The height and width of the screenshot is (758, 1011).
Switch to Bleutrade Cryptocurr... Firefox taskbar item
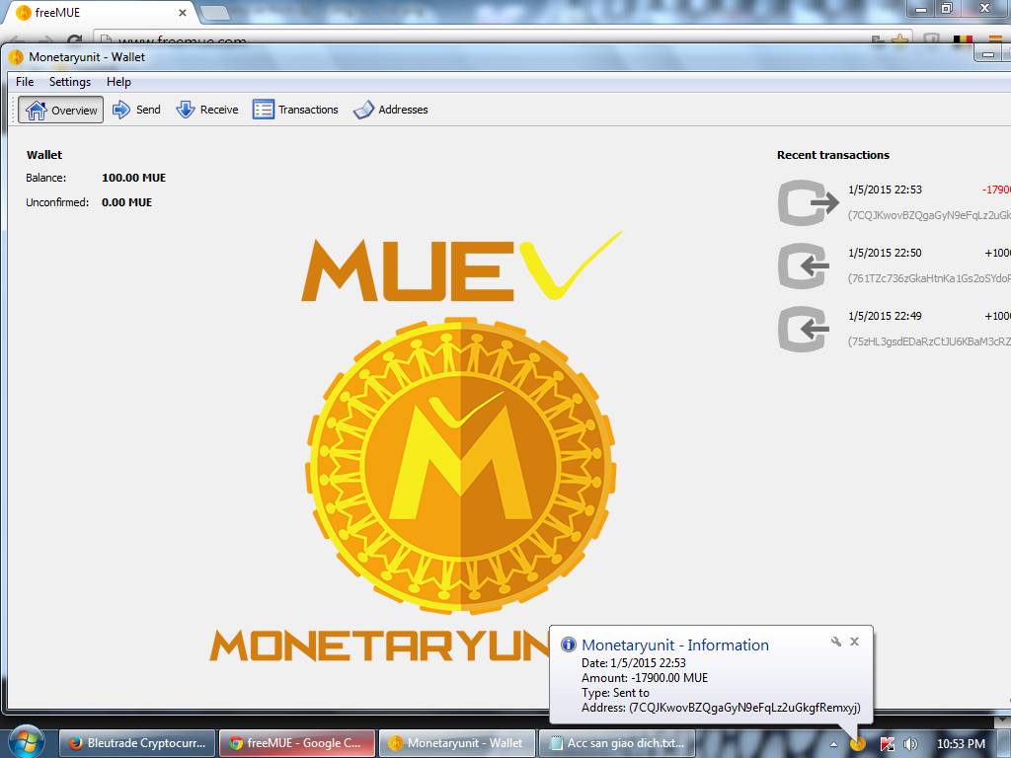coord(136,743)
